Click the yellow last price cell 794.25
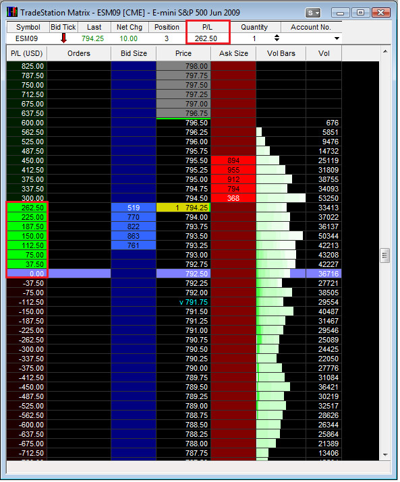Viewport: 400px width, 482px height. point(183,208)
